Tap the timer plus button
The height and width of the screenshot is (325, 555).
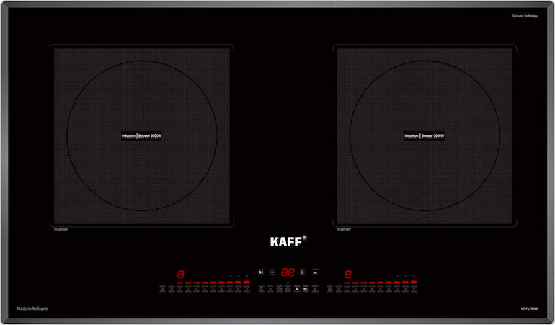click(302, 273)
